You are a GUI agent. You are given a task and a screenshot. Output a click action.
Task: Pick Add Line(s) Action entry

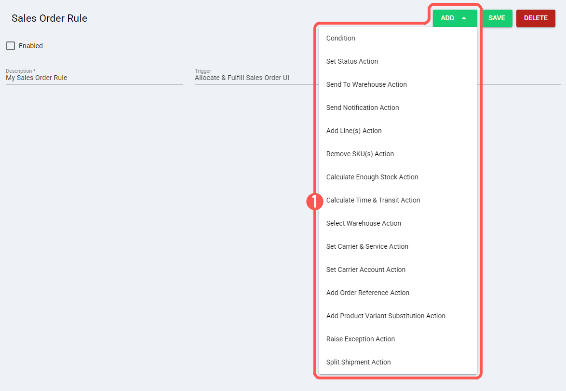[398, 131]
